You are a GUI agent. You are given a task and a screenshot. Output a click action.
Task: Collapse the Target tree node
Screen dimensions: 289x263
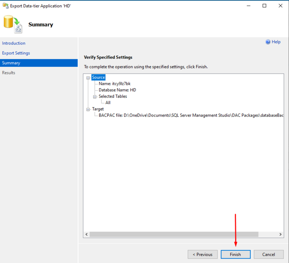[x=88, y=109]
